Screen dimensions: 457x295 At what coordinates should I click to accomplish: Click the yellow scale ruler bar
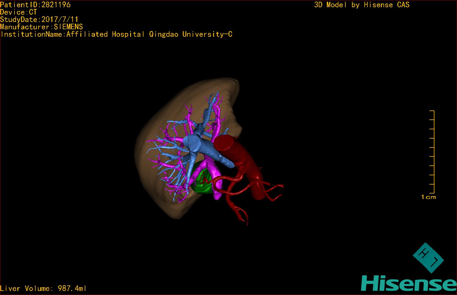tap(432, 152)
